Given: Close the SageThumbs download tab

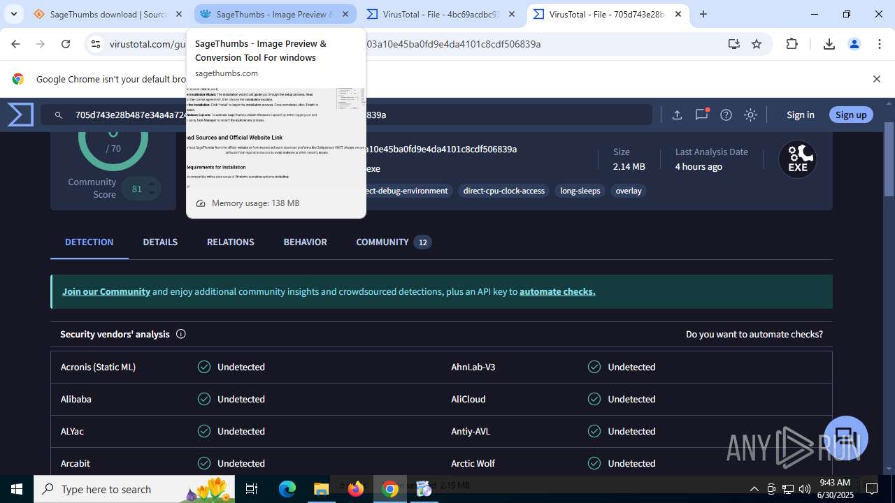Looking at the screenshot, I should point(179,14).
